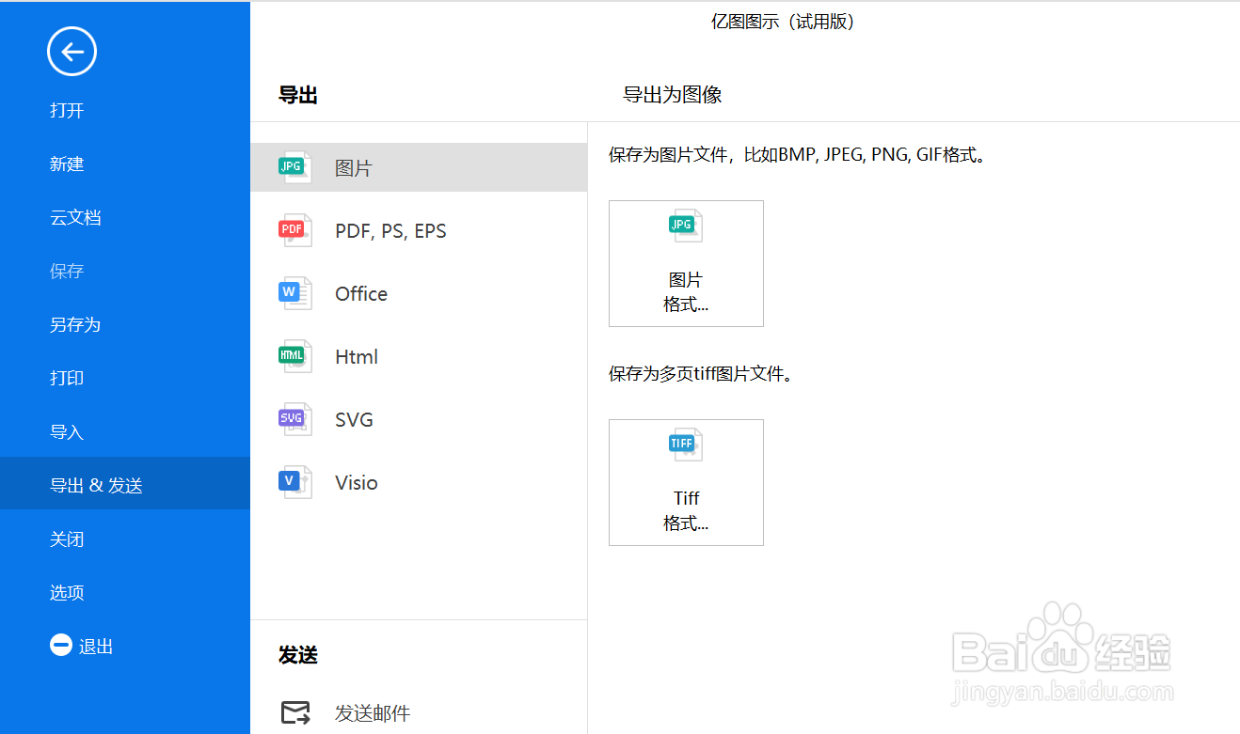Image resolution: width=1240 pixels, height=734 pixels.
Task: Click the Visio export icon
Action: pos(294,481)
